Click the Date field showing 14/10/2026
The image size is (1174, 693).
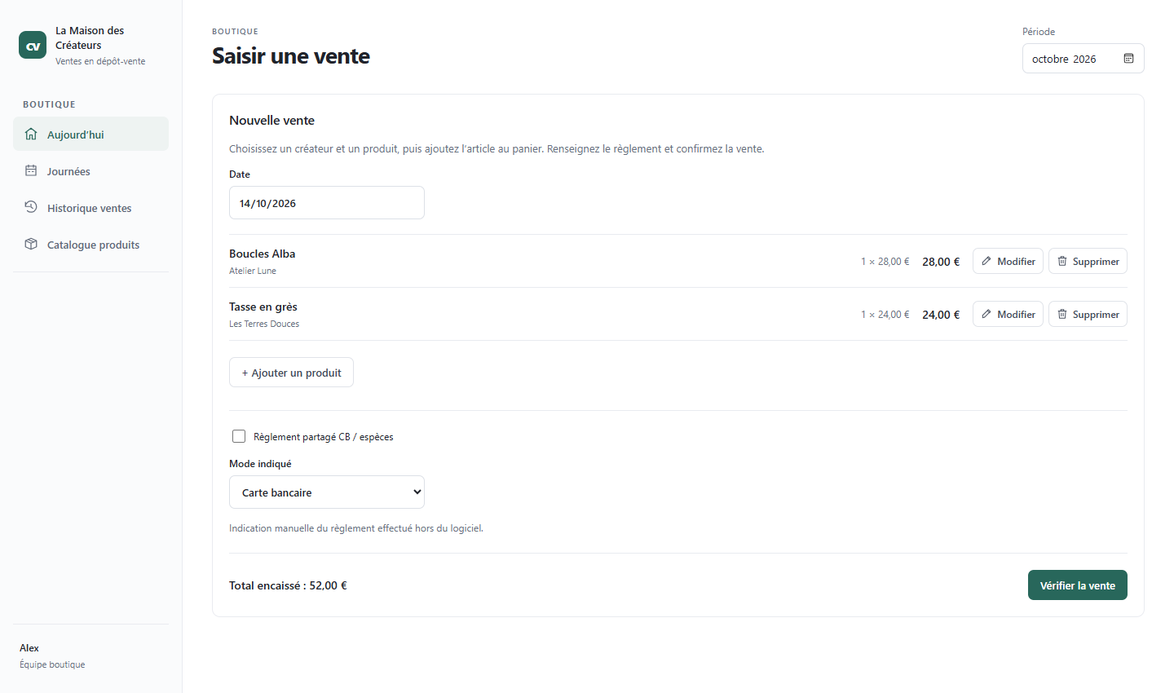click(327, 203)
